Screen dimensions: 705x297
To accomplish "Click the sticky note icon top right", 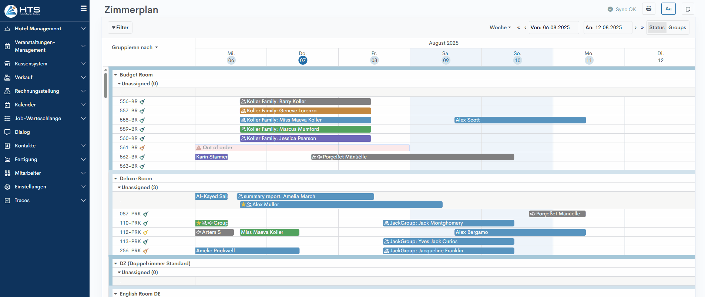I will tap(688, 9).
